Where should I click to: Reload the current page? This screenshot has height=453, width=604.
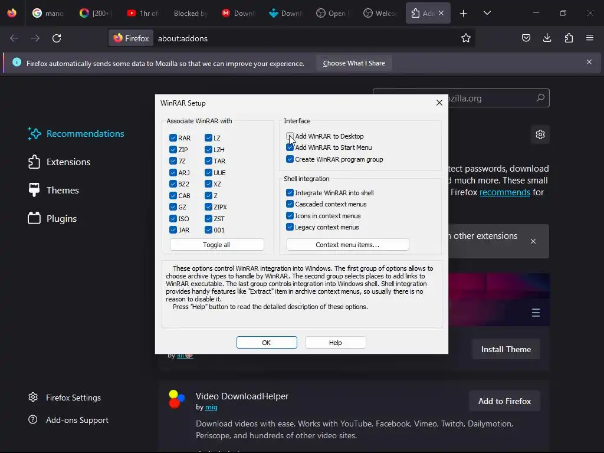(x=57, y=38)
